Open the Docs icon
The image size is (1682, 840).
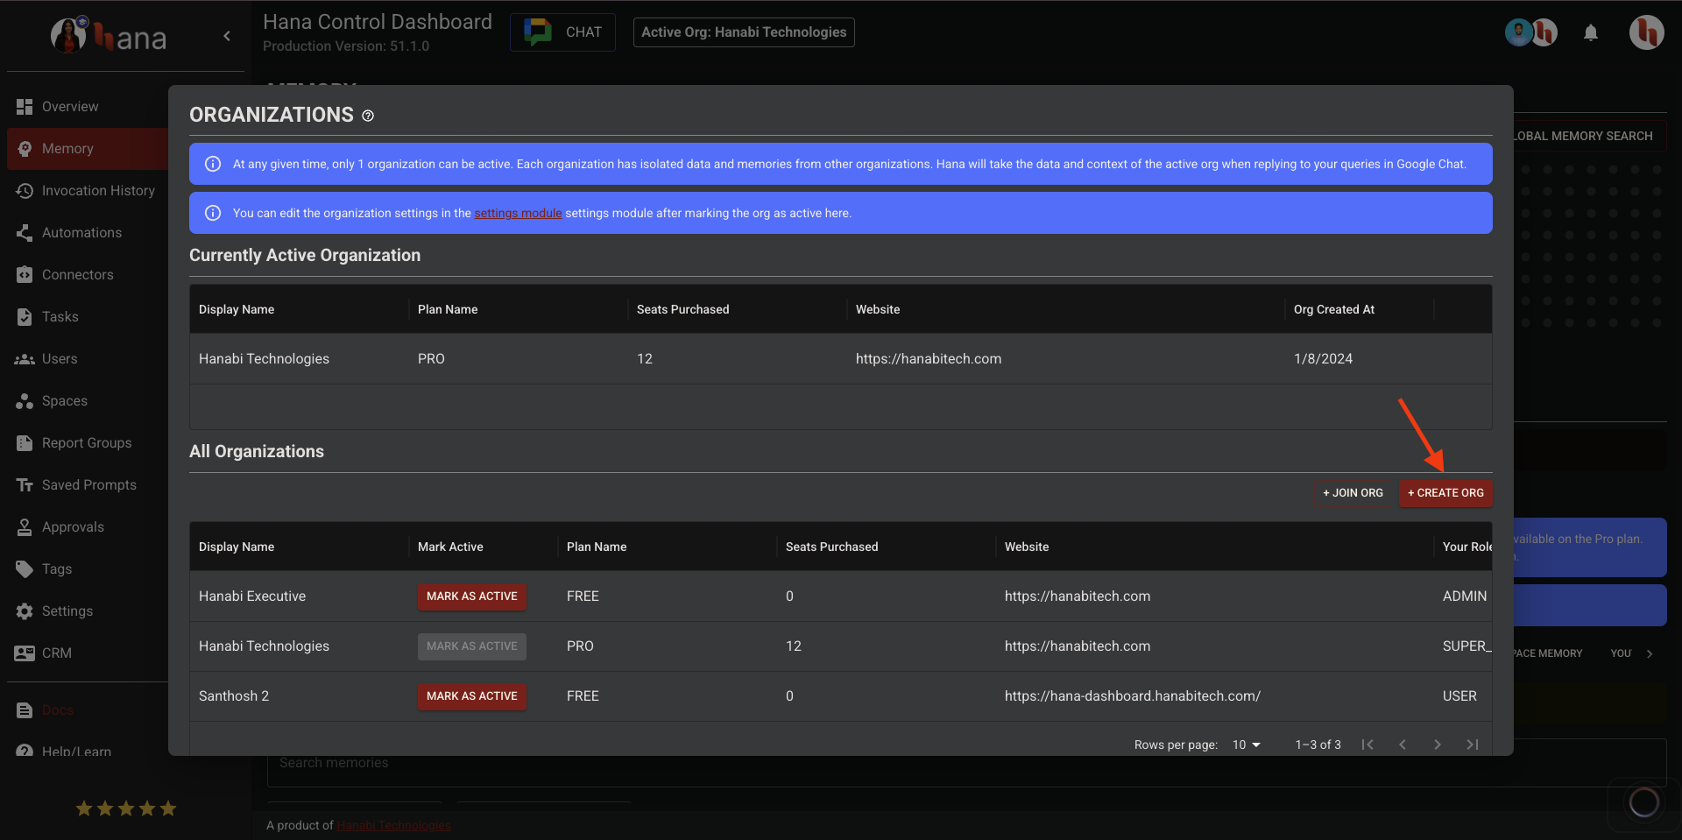click(25, 710)
